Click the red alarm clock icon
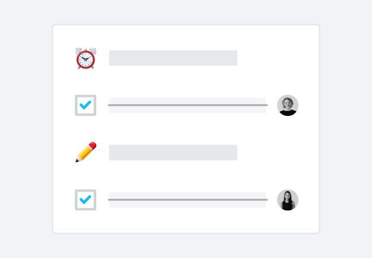The image size is (372, 258). pos(86,58)
